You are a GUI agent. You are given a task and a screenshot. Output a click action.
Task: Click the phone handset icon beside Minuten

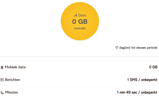(2, 93)
